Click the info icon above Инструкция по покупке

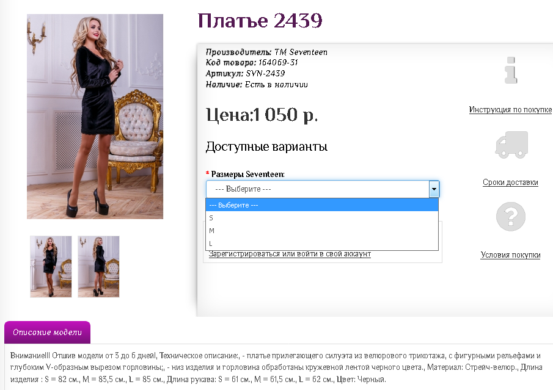pyautogui.click(x=511, y=70)
